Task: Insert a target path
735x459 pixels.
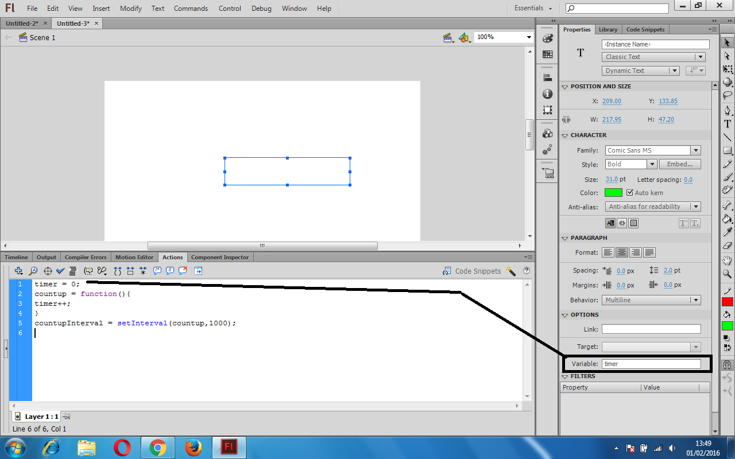Action: pyautogui.click(x=48, y=271)
